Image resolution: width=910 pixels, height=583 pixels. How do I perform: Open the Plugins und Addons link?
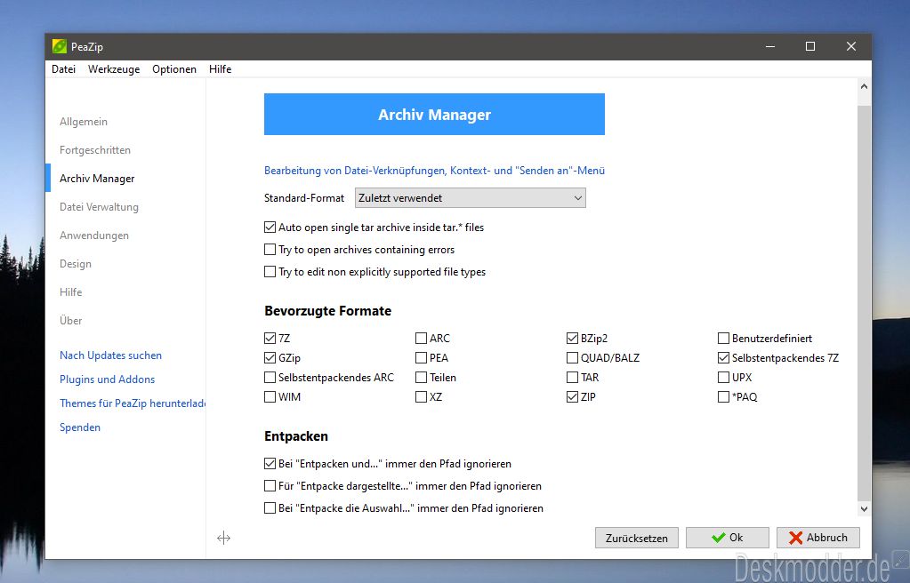(x=108, y=379)
